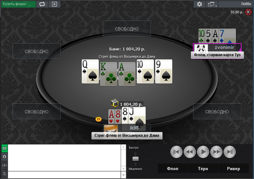Click the chat message input field

[64, 175]
